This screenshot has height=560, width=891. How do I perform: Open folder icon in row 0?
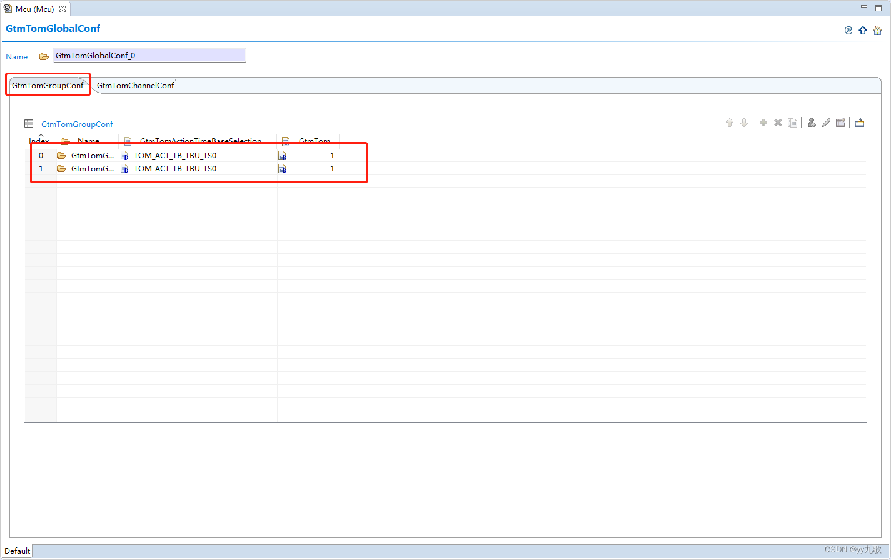point(61,156)
